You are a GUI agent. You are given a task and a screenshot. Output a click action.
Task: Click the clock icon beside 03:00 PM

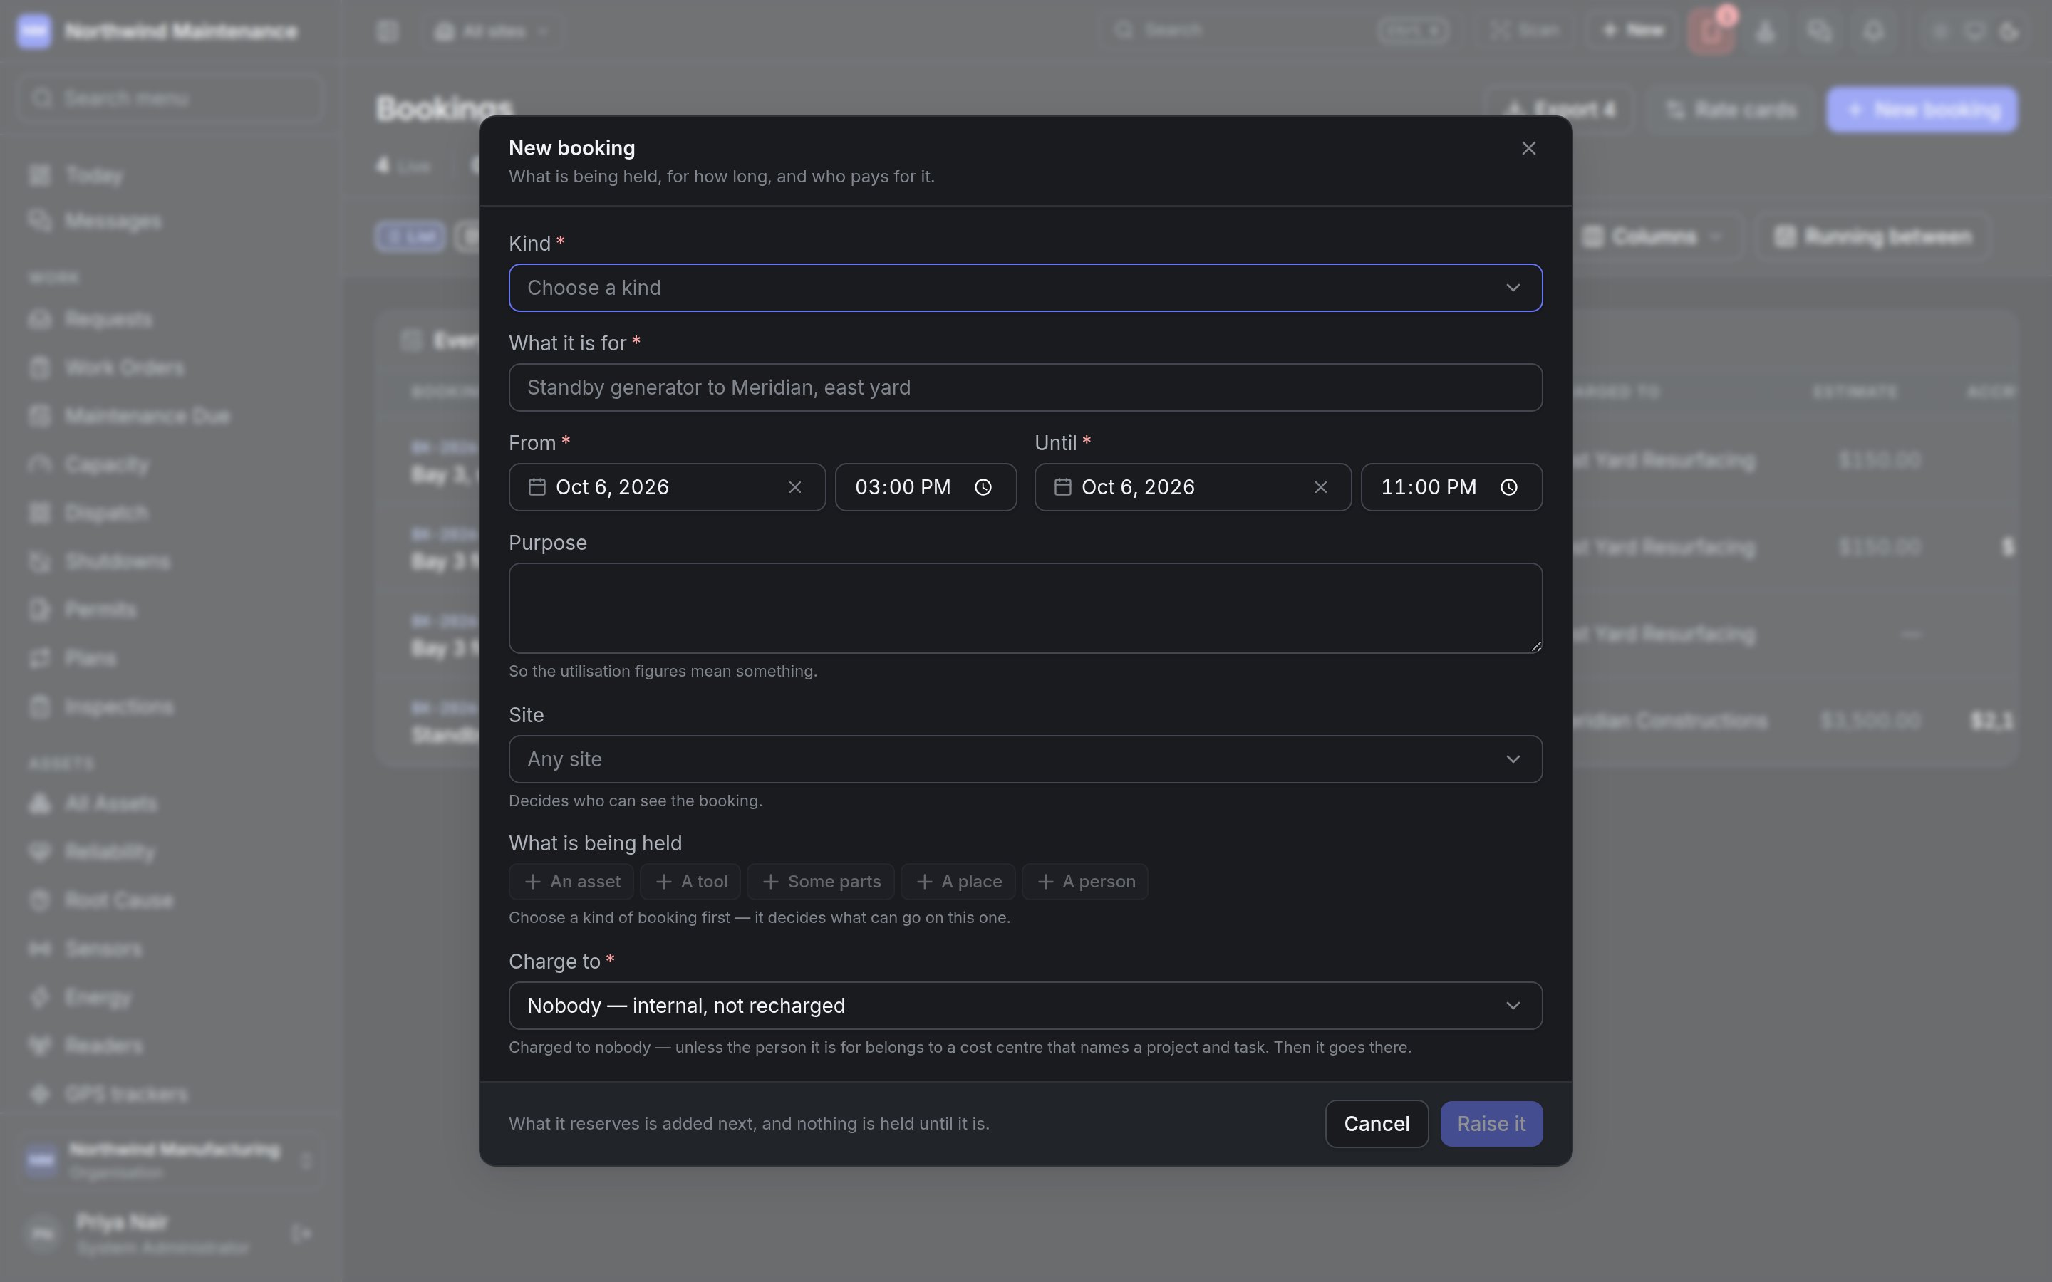click(983, 486)
